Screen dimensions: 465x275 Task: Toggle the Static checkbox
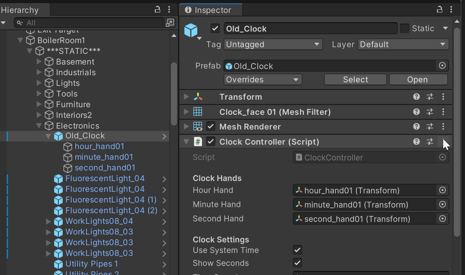pyautogui.click(x=404, y=28)
